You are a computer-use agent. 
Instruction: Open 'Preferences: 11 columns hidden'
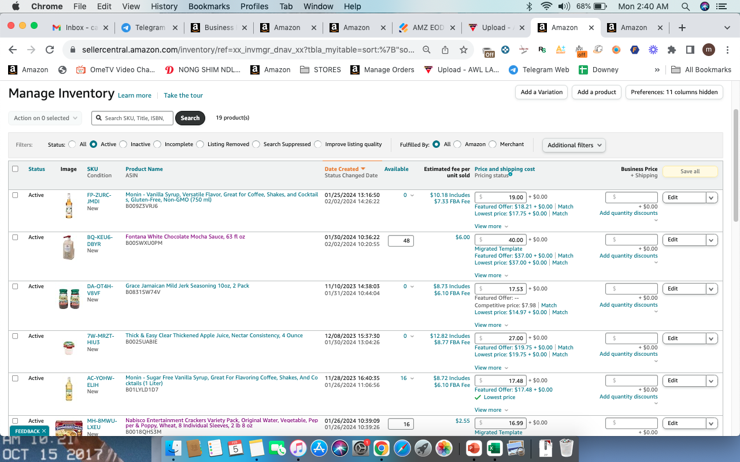click(x=674, y=92)
